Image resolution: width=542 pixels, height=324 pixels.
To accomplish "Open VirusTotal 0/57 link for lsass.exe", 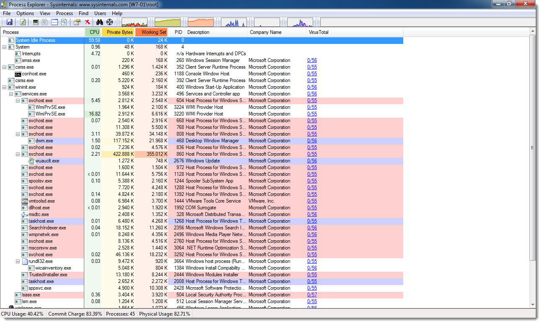I will point(312,295).
